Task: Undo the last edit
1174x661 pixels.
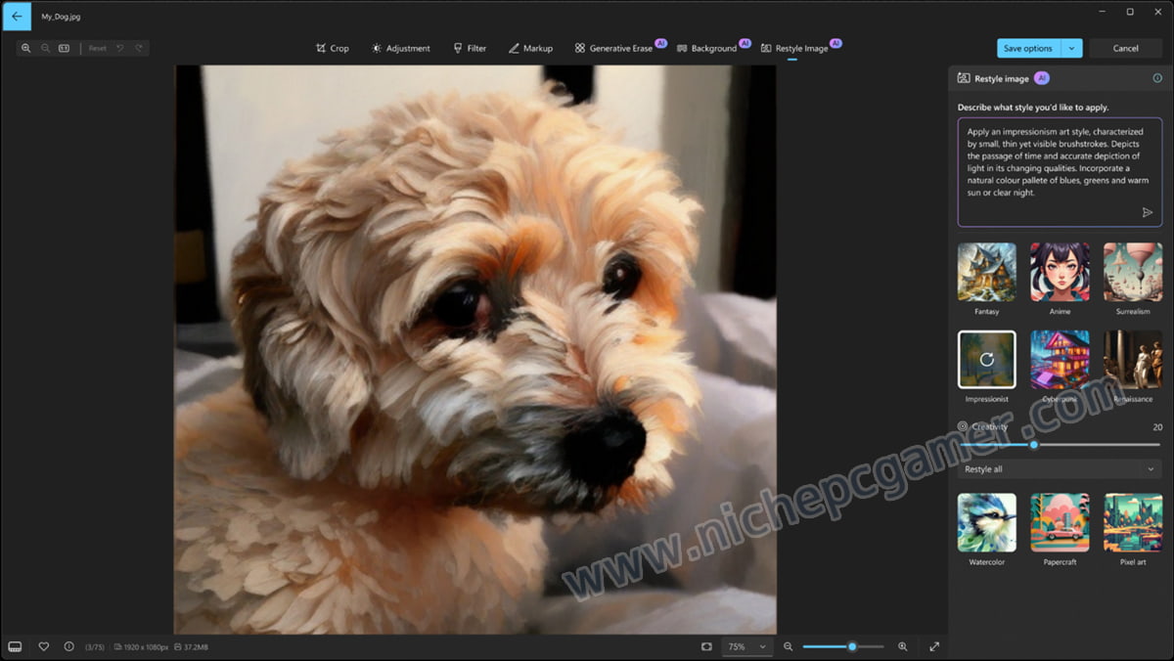Action: point(120,48)
